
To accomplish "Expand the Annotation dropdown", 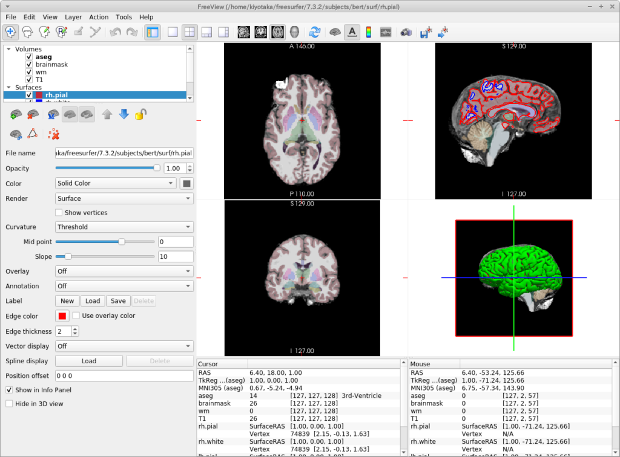I will point(124,286).
